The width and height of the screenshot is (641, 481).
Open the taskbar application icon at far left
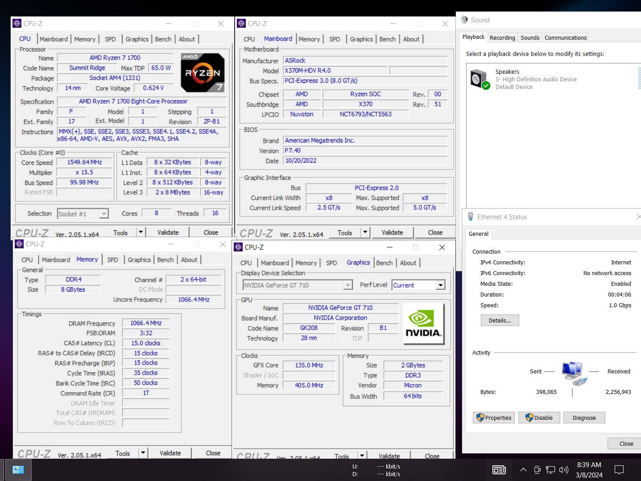18,469
